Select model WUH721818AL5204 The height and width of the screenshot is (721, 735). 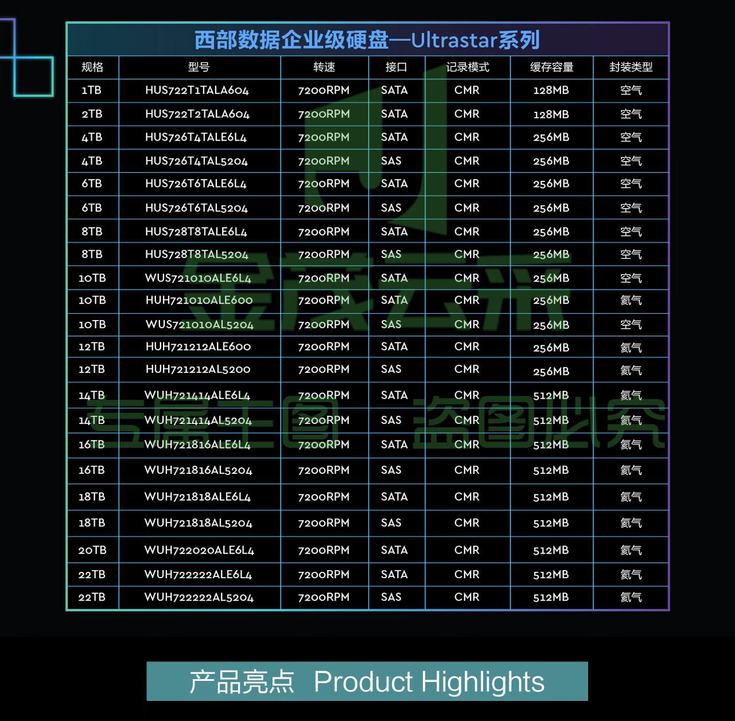click(198, 523)
